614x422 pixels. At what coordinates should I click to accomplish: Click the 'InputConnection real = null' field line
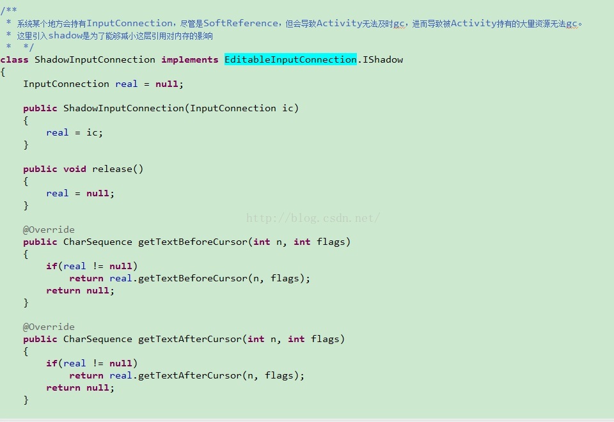coord(103,84)
